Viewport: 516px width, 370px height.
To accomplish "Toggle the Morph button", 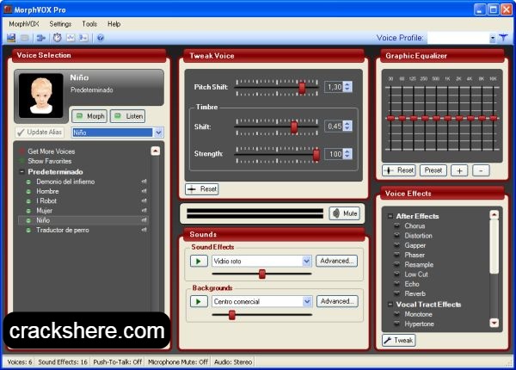I will [89, 116].
